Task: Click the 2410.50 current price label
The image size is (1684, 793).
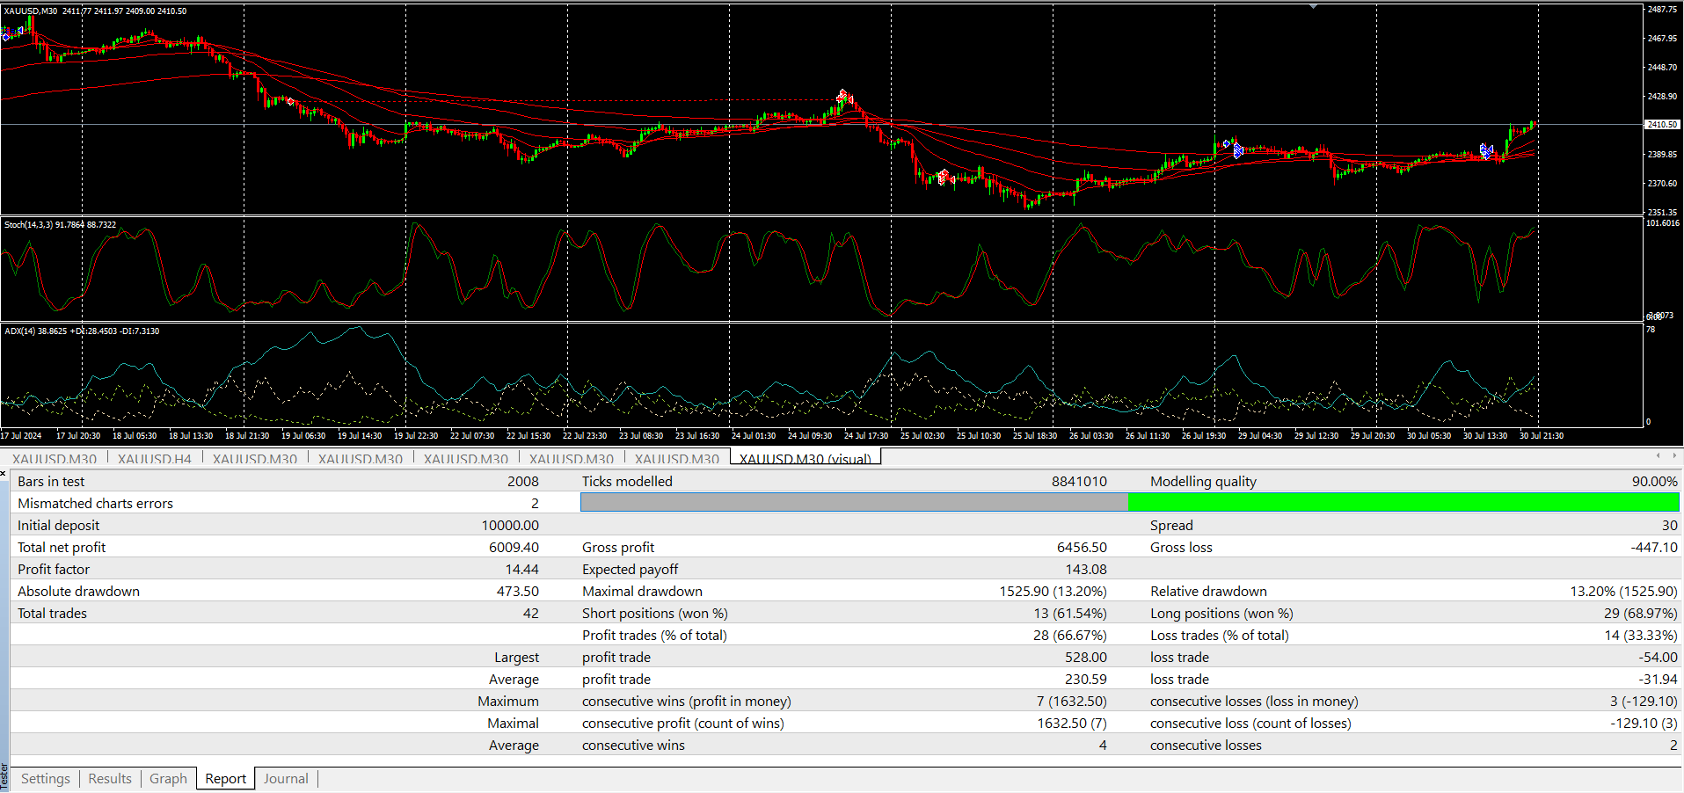Action: (x=1662, y=125)
